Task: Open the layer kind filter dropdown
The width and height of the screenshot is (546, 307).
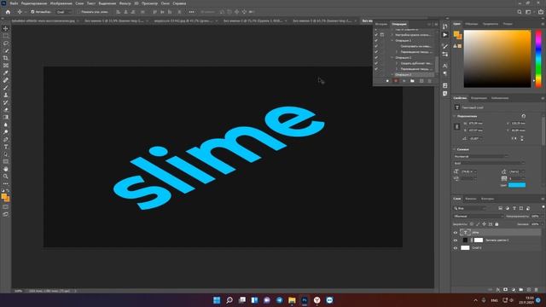Action: [x=469, y=208]
